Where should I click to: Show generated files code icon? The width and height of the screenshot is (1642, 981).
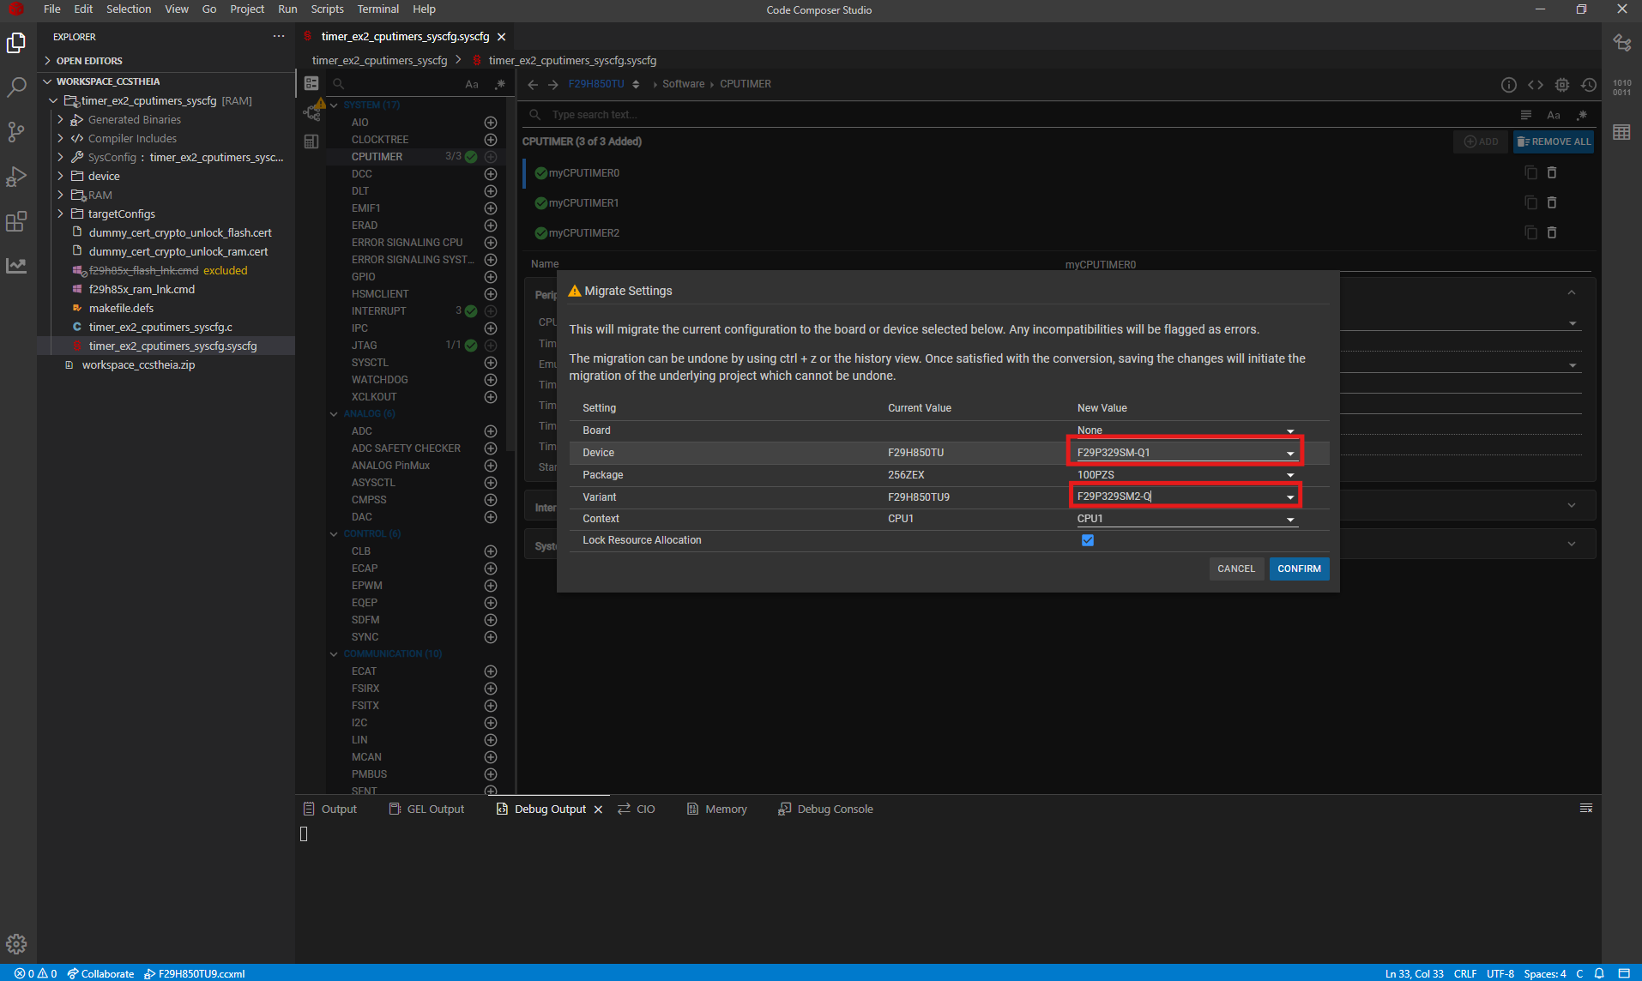coord(1536,84)
